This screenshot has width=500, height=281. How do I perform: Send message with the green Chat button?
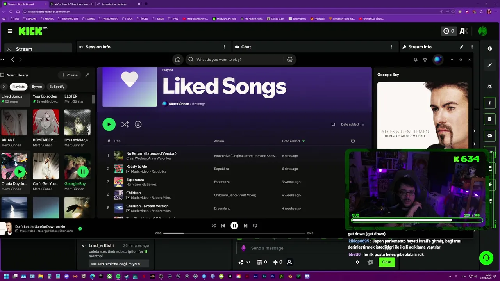[387, 262]
